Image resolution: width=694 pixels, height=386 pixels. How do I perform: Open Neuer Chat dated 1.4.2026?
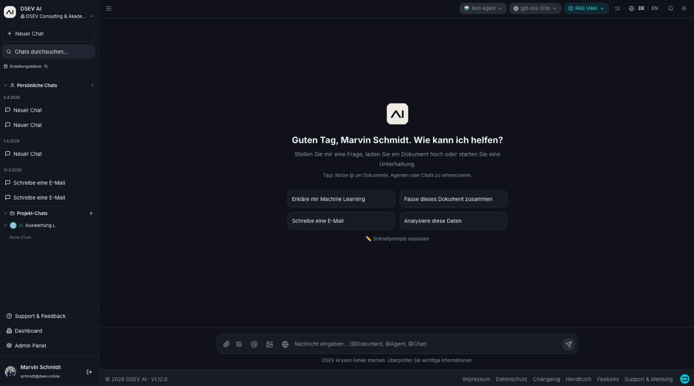(49, 154)
